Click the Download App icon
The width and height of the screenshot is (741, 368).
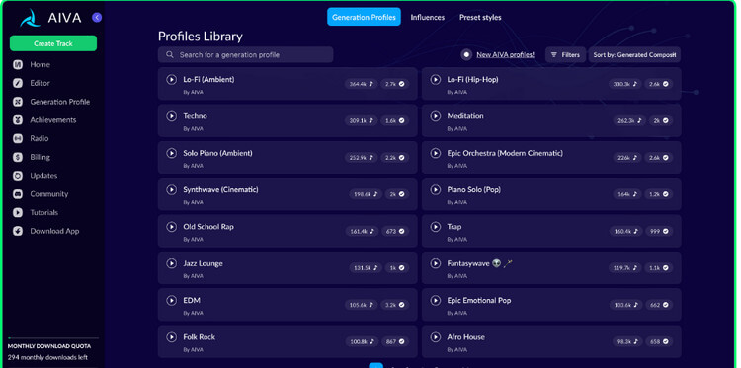tap(18, 231)
